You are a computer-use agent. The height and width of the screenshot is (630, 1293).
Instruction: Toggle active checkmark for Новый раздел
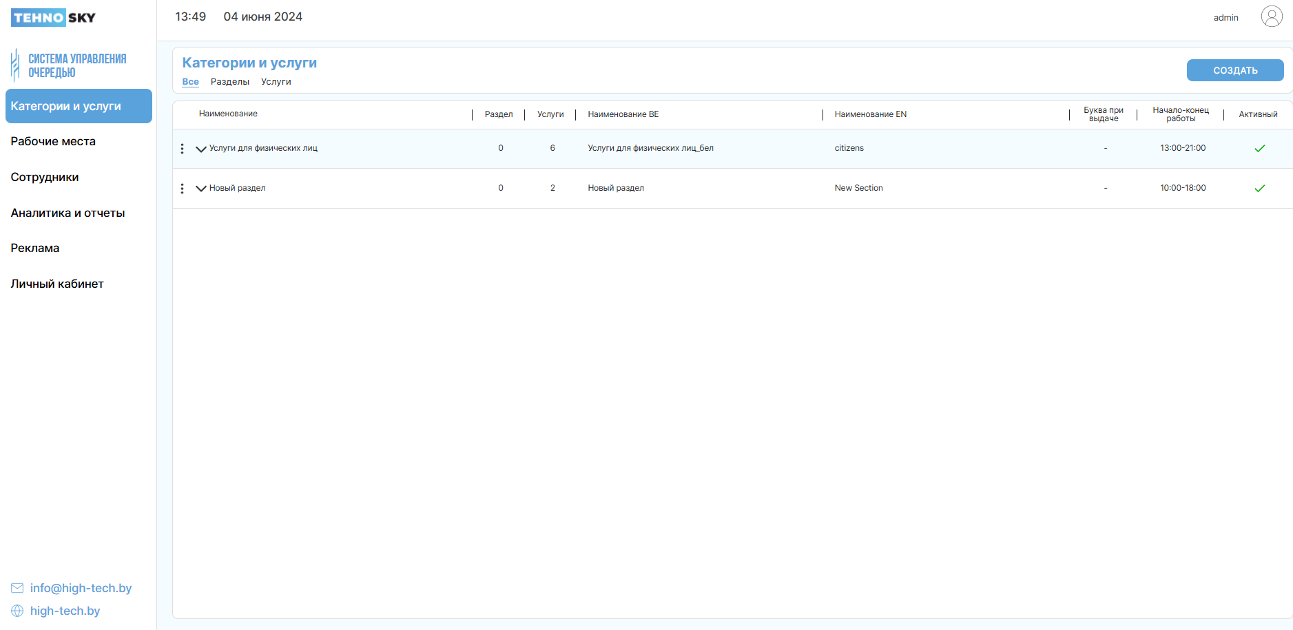tap(1259, 189)
